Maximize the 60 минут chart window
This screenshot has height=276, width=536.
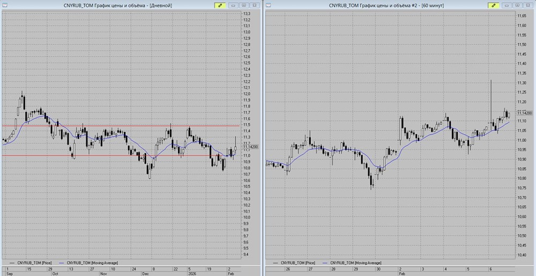coord(518,5)
